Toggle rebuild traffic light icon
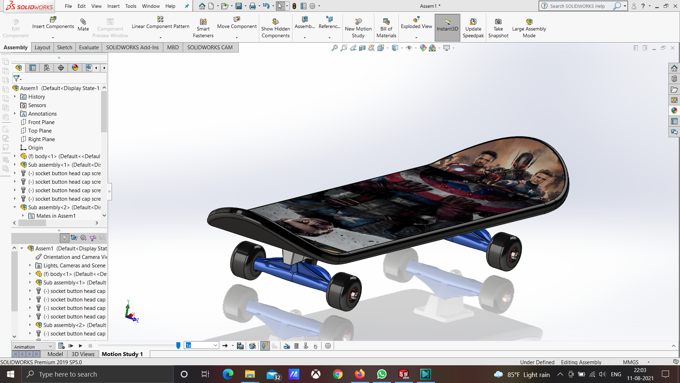The width and height of the screenshot is (680, 383). point(294,6)
